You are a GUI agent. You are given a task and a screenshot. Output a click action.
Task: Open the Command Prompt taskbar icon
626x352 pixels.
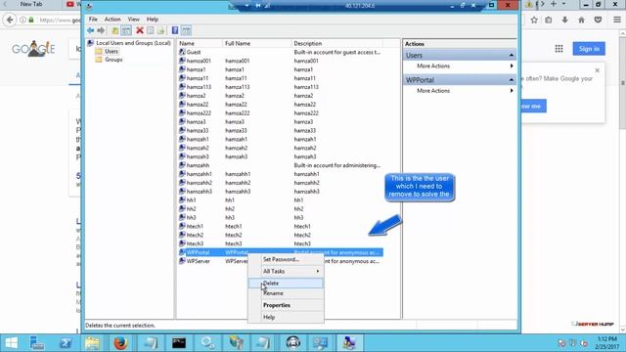tap(179, 343)
